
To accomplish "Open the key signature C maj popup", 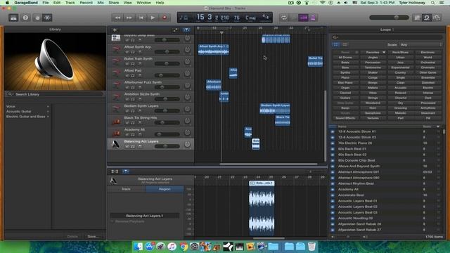I will click(x=250, y=18).
